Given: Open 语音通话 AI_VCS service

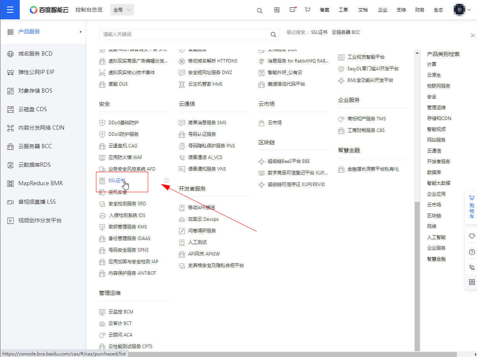Looking at the screenshot, I should [x=205, y=157].
